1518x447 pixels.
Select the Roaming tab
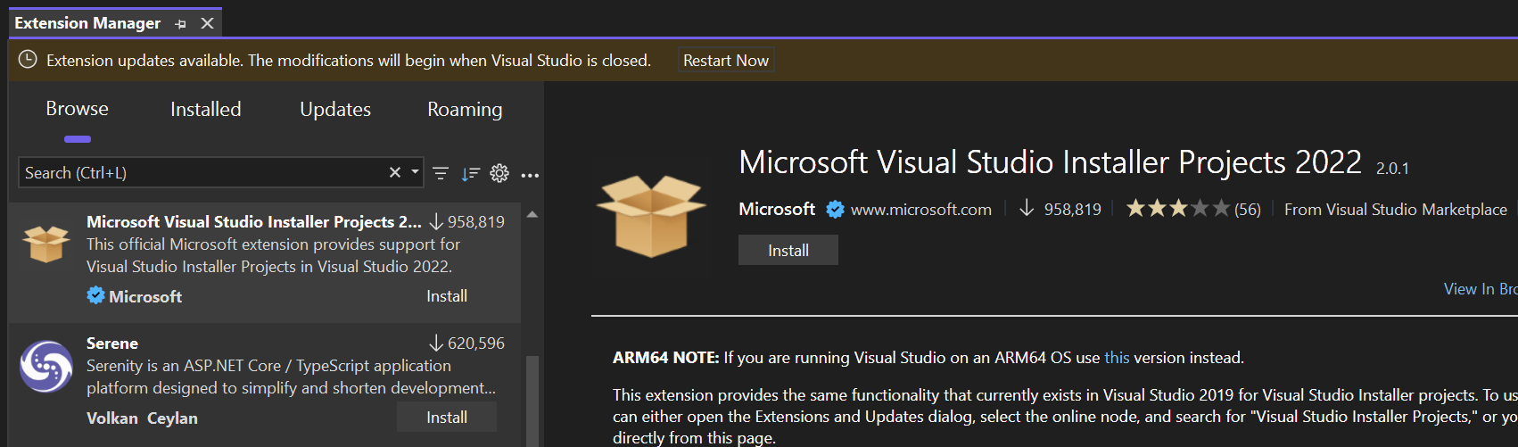(x=465, y=109)
